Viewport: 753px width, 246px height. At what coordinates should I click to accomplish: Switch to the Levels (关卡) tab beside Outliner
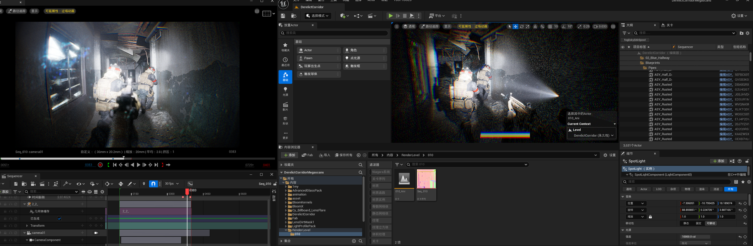pyautogui.click(x=667, y=25)
